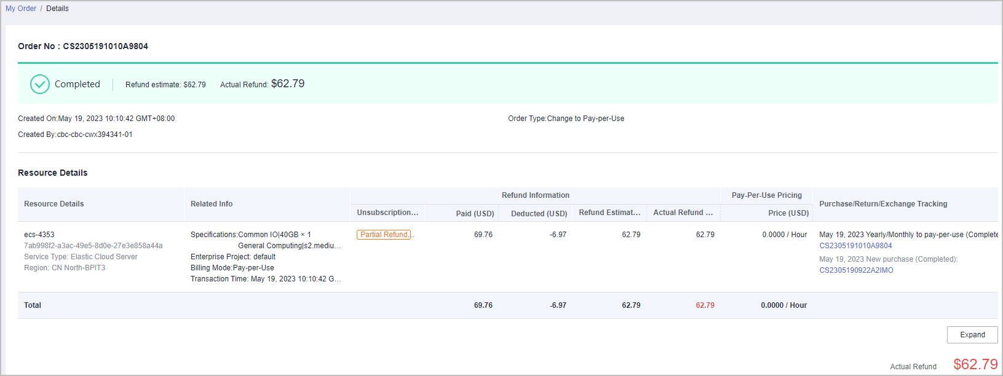Click the Purchase/Return/Exchange Tracking header
This screenshot has height=376, width=1003.
pos(883,204)
